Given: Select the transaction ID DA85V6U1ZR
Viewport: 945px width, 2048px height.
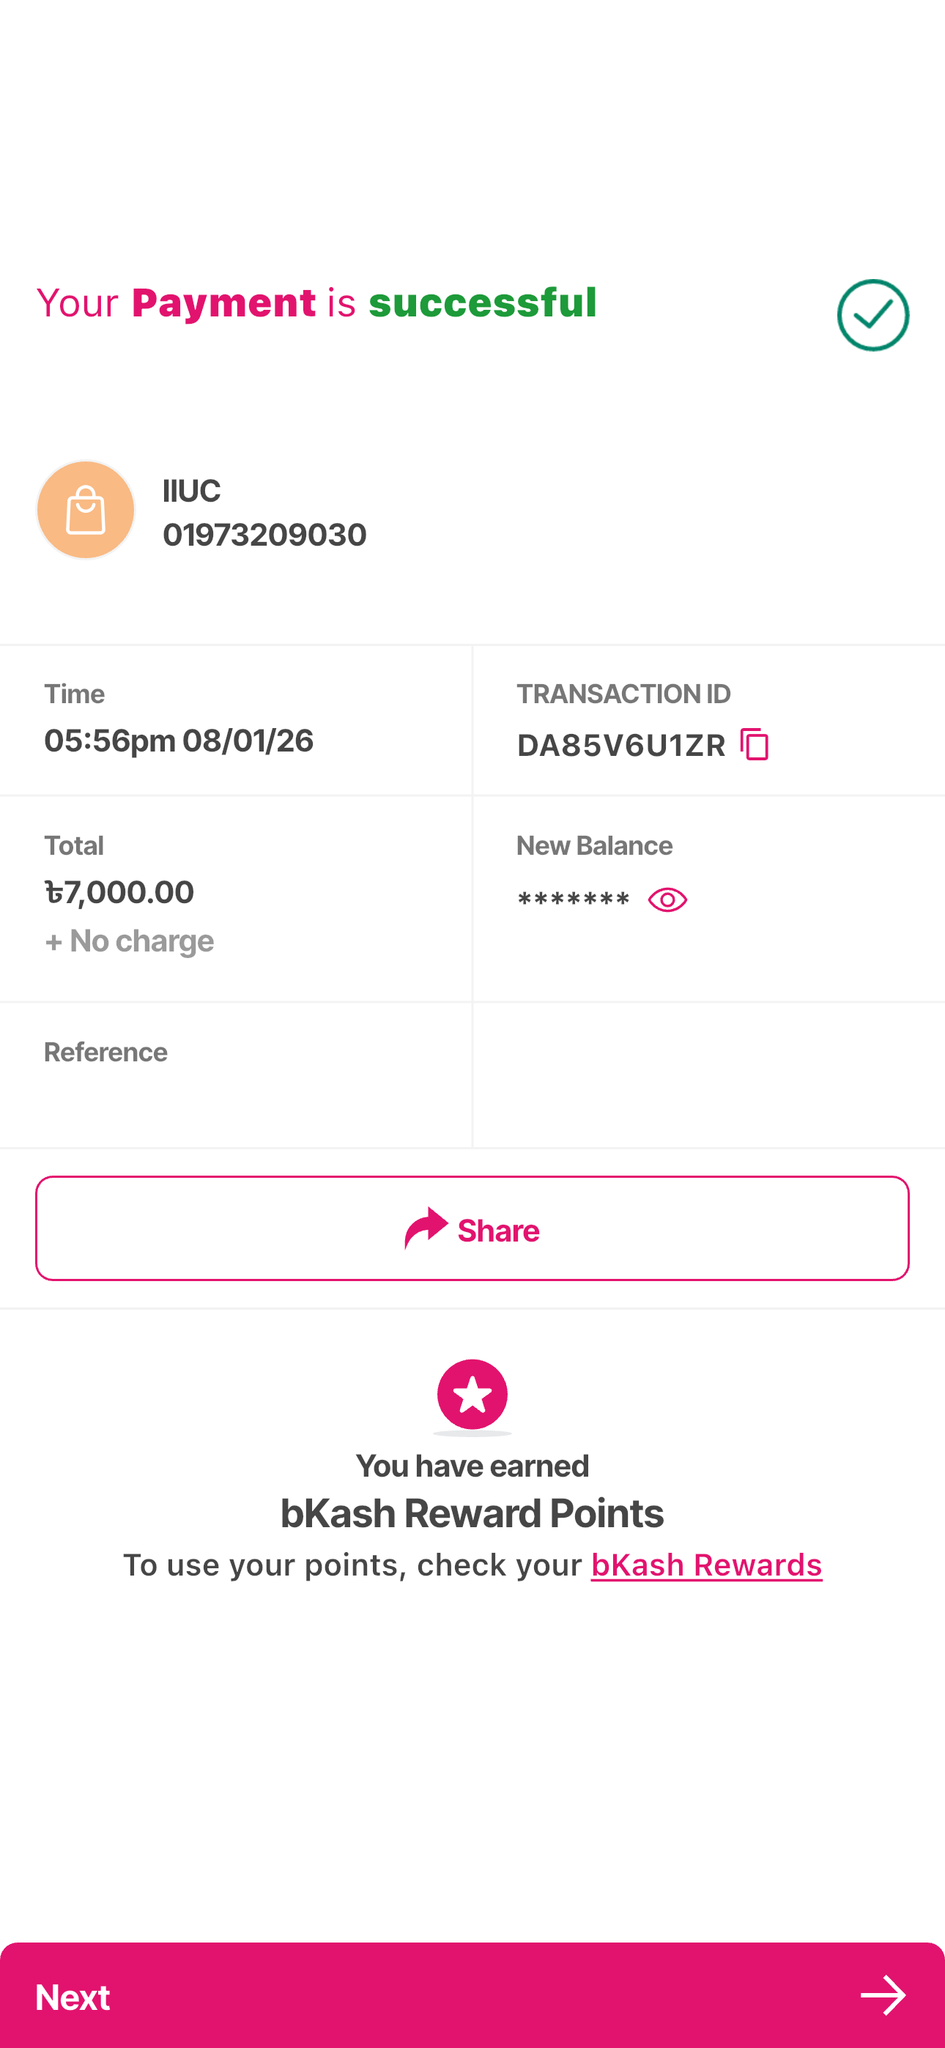Looking at the screenshot, I should [x=621, y=746].
